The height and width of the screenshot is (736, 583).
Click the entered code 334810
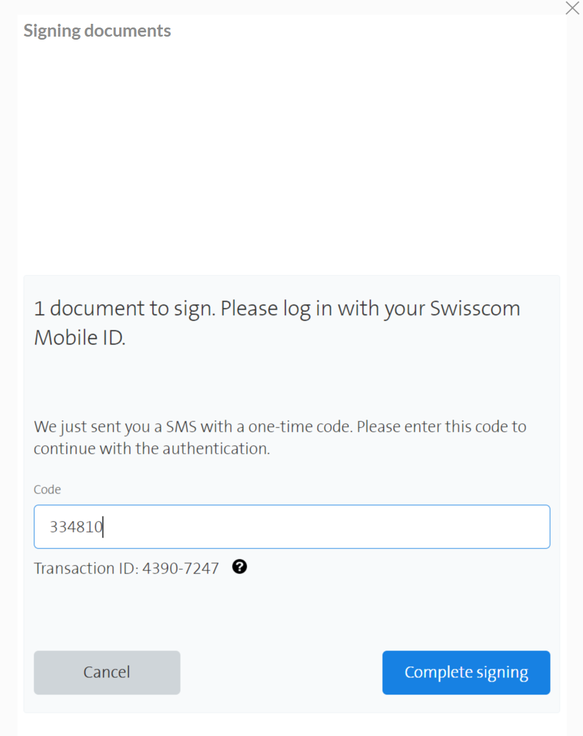[76, 526]
